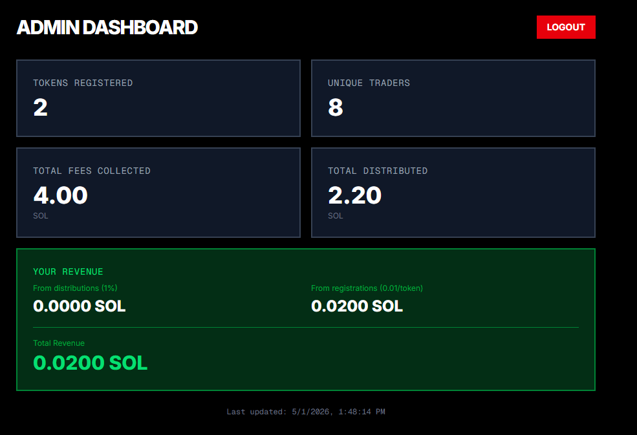Click the From registrations (0.01/token) label

coord(367,288)
